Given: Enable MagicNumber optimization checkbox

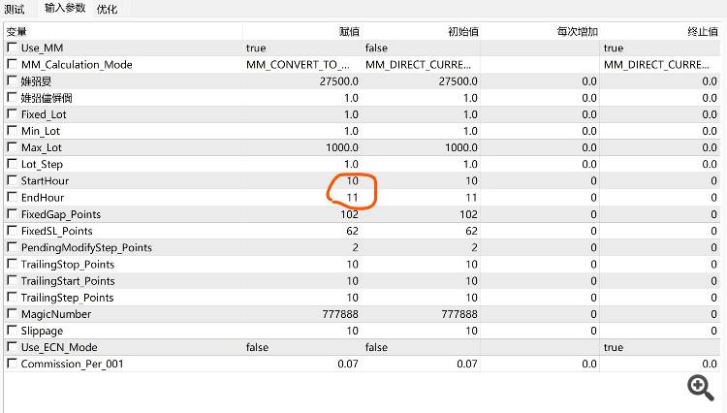Looking at the screenshot, I should pyautogui.click(x=12, y=314).
